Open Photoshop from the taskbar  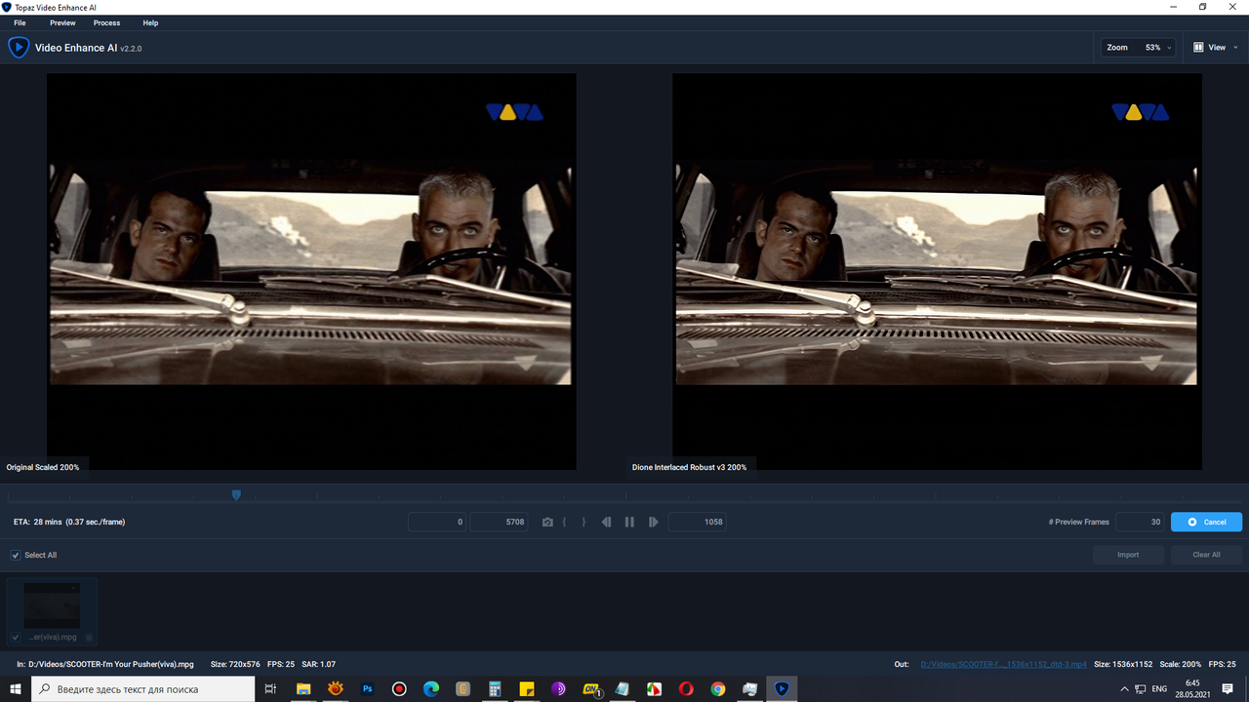click(x=368, y=688)
